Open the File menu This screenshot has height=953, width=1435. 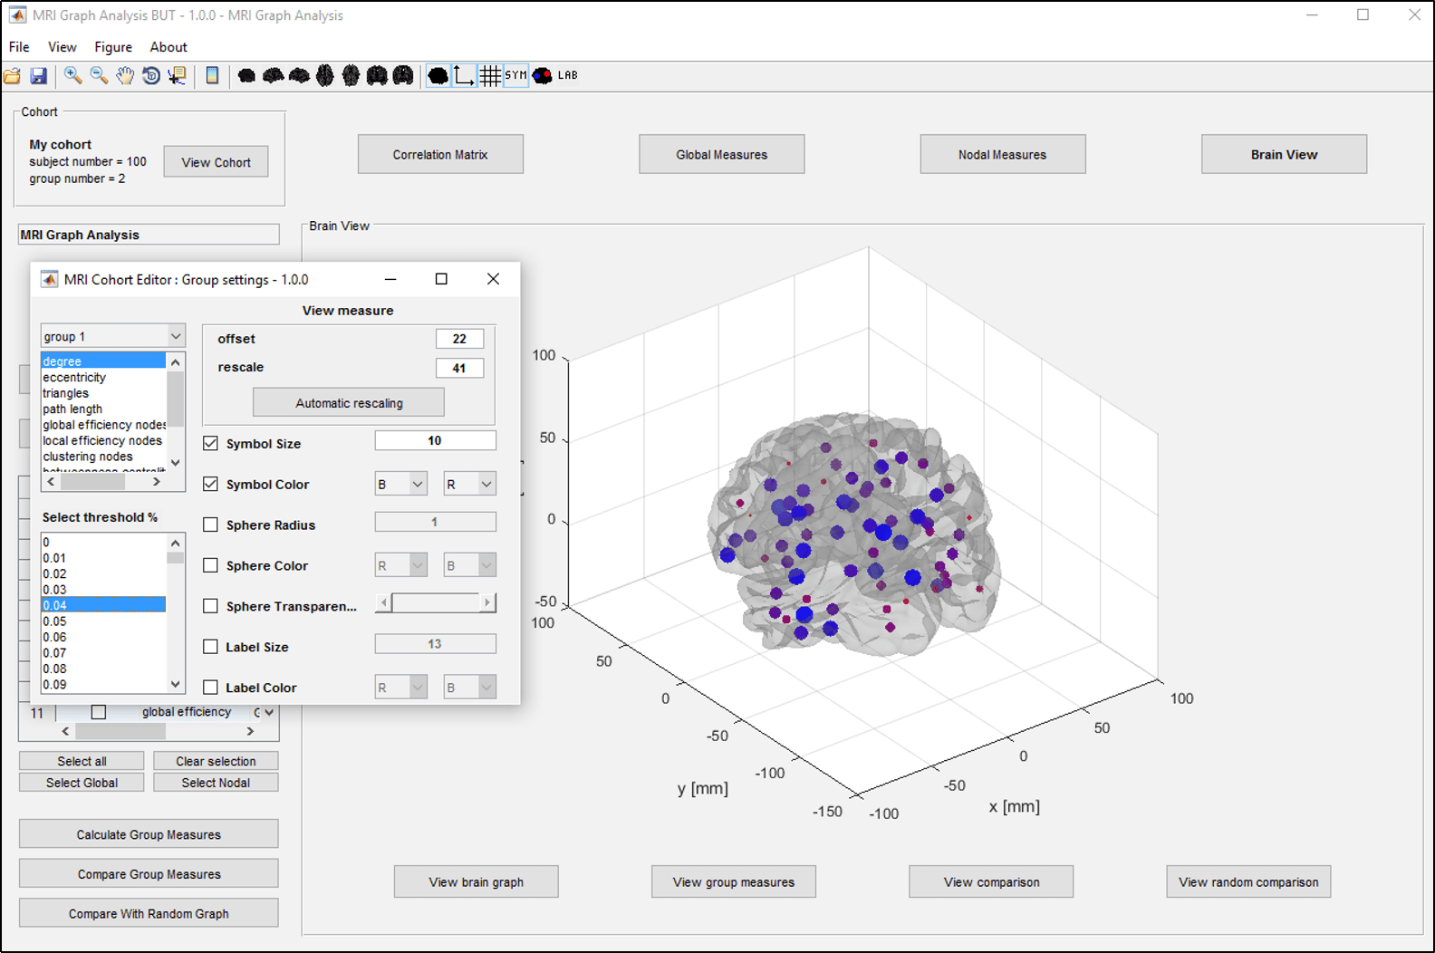coord(19,47)
